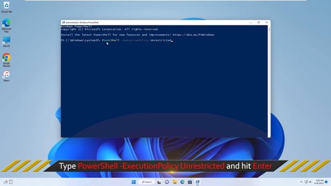The width and height of the screenshot is (331, 186).
Task: Click the word Unrestricted in the command
Action: [x=161, y=40]
